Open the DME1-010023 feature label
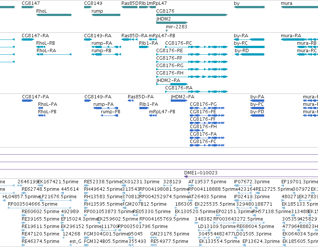This screenshot has width=318, height=247. [x=201, y=173]
